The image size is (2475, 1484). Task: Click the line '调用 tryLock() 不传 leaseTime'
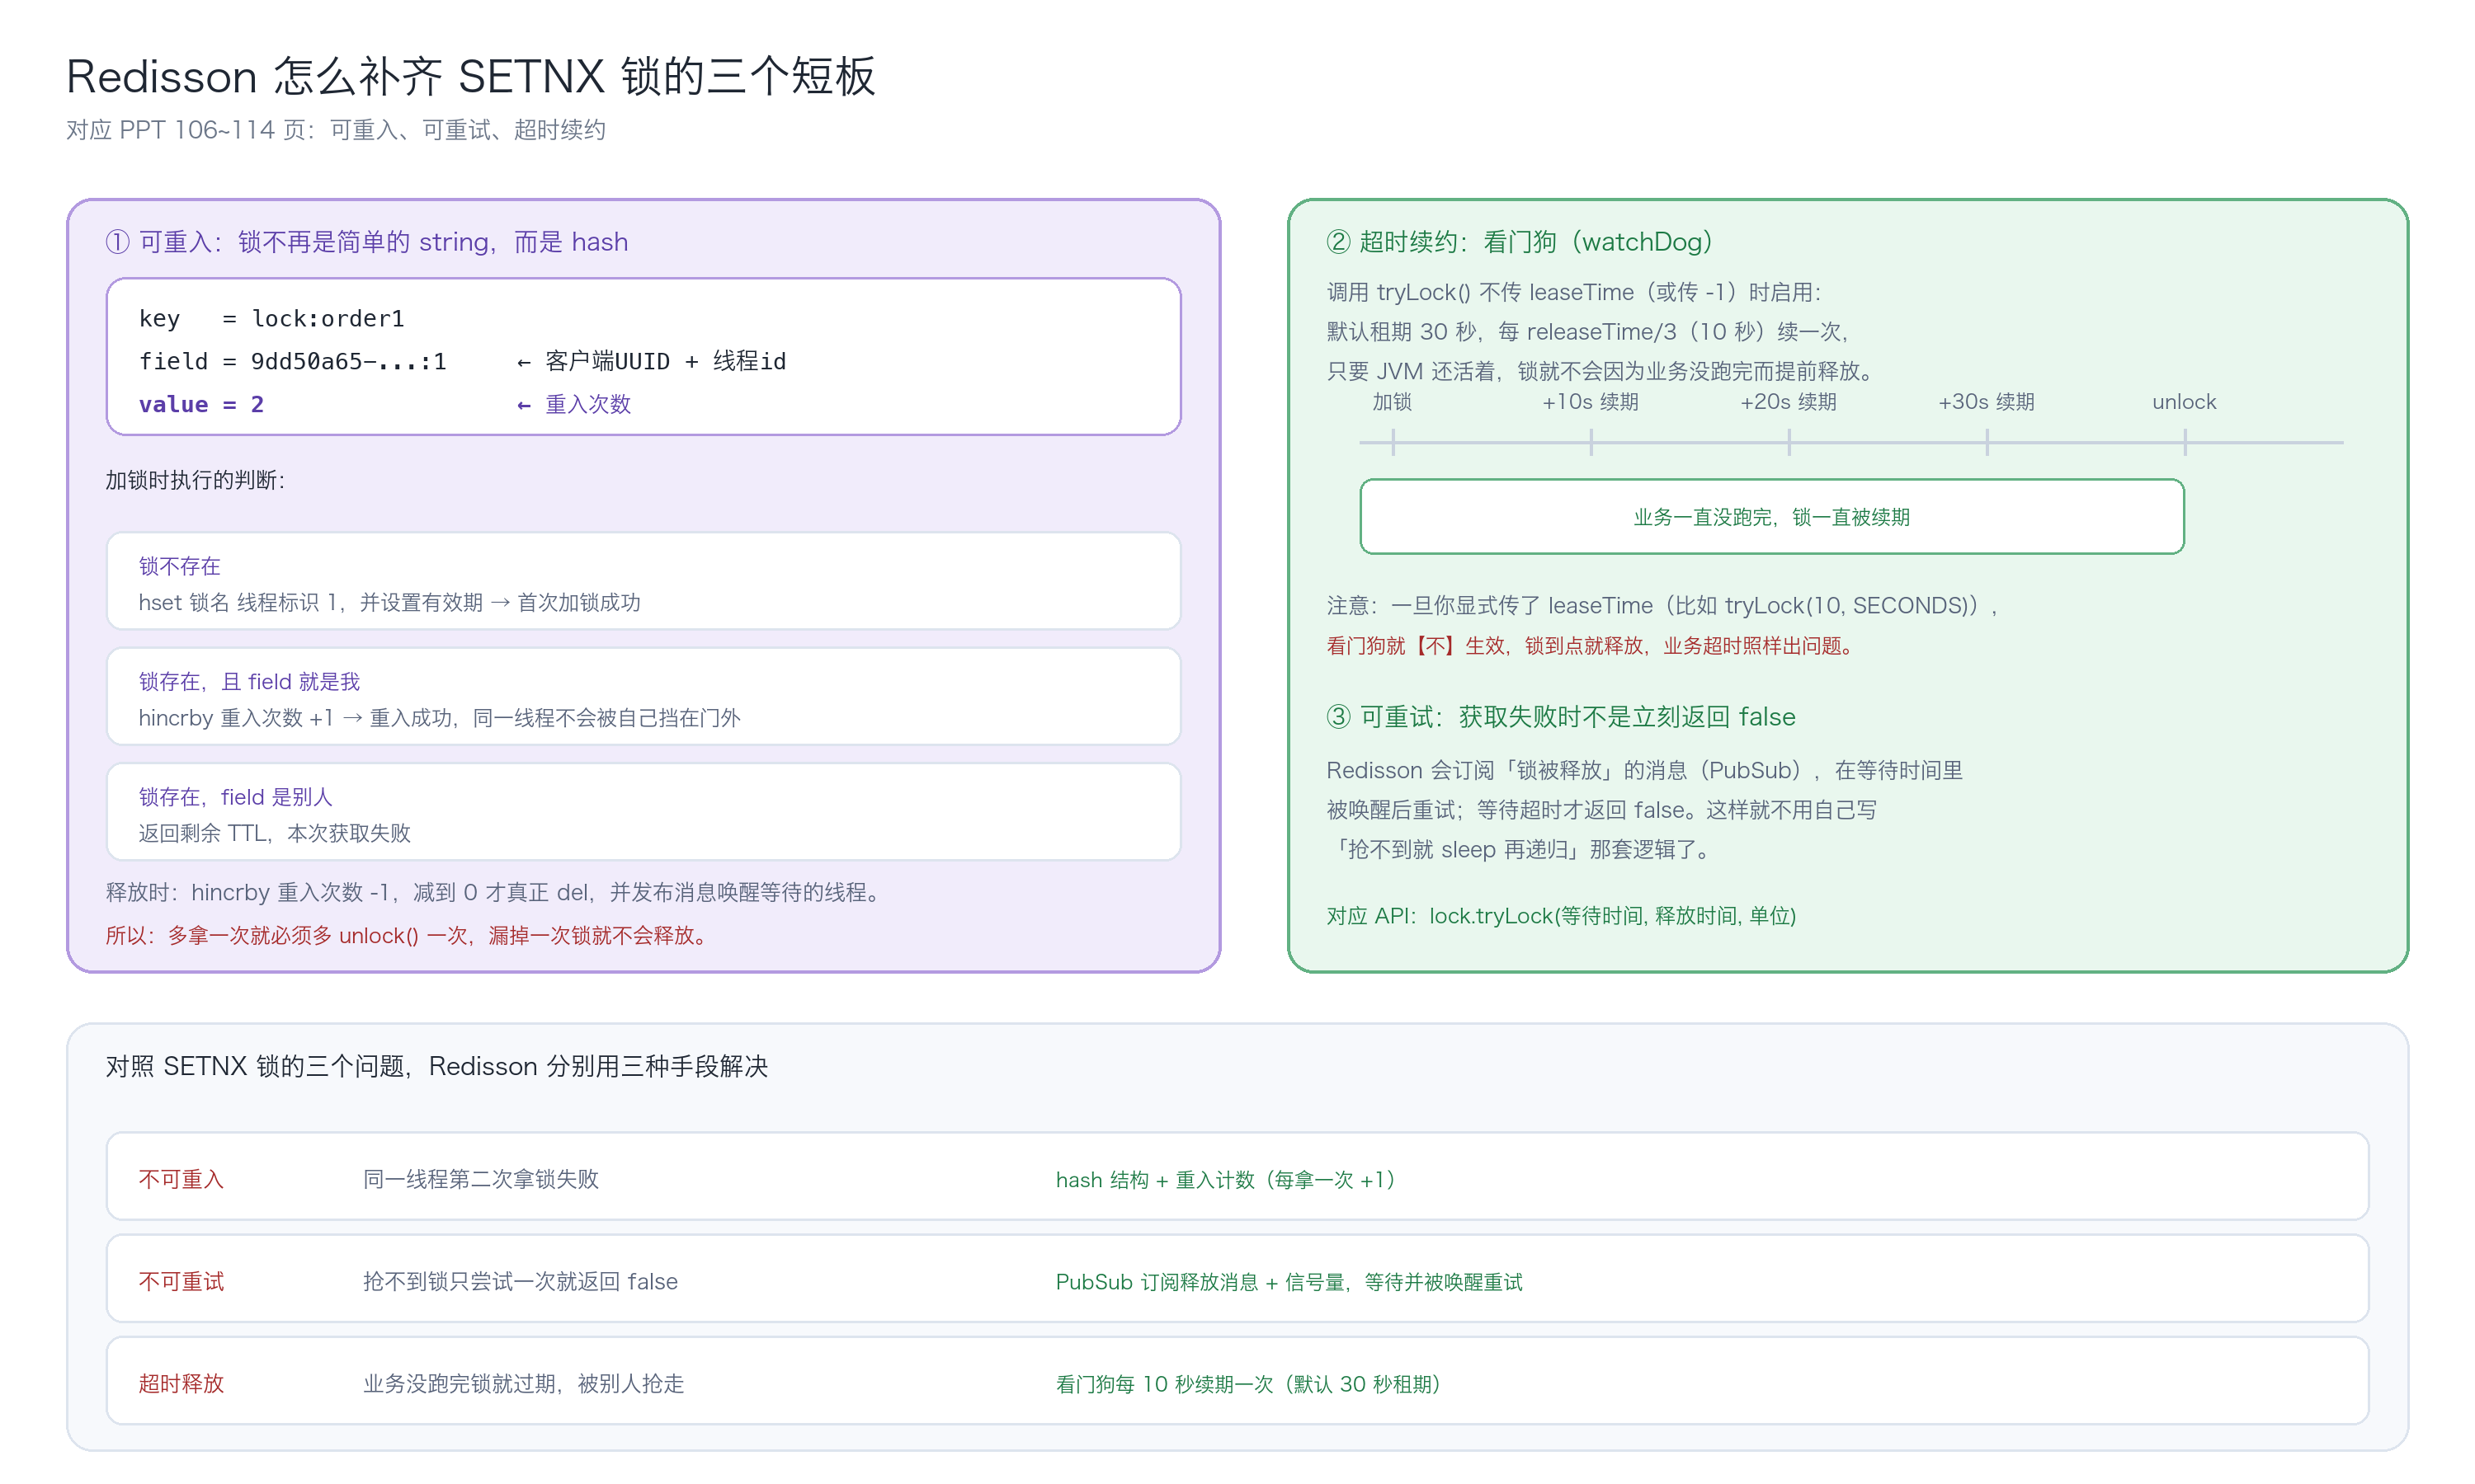click(1573, 292)
